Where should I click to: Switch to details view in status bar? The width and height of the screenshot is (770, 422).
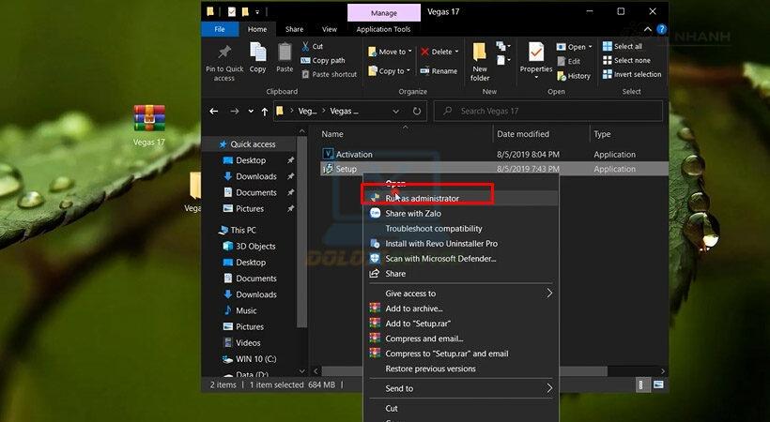tap(641, 384)
